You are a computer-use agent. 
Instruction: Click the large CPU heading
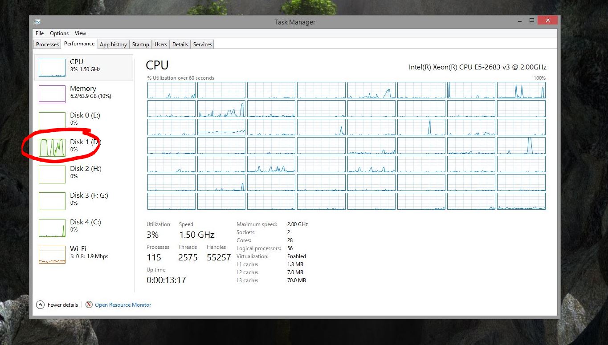coord(157,65)
